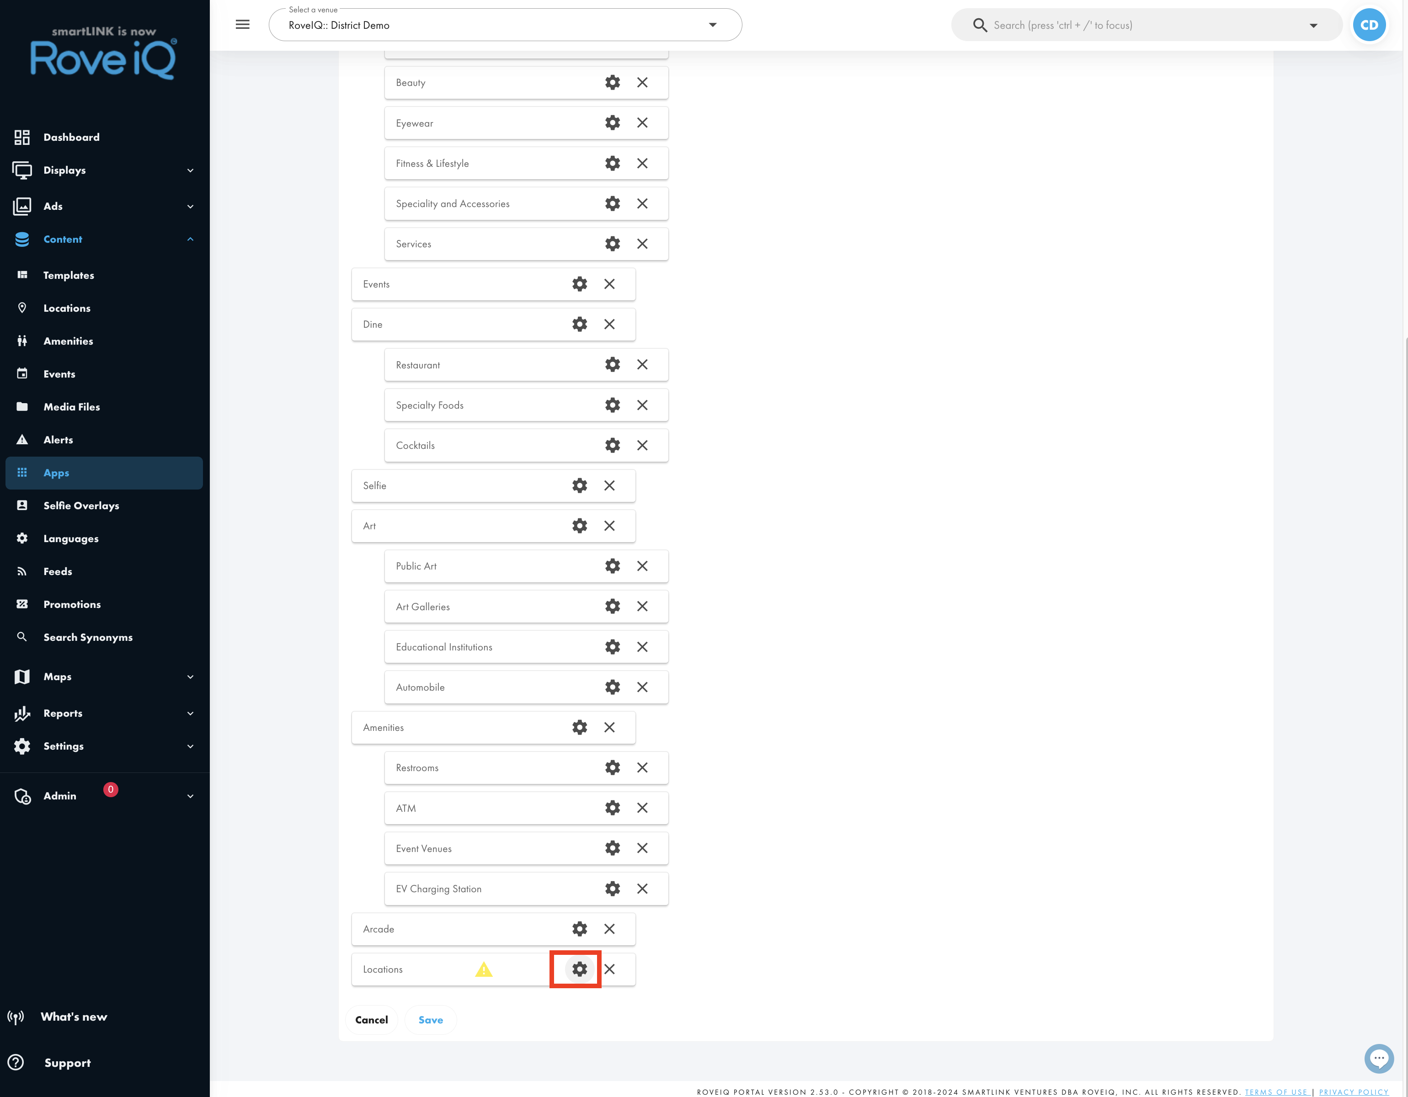Expand the Displays sidebar section

(104, 170)
